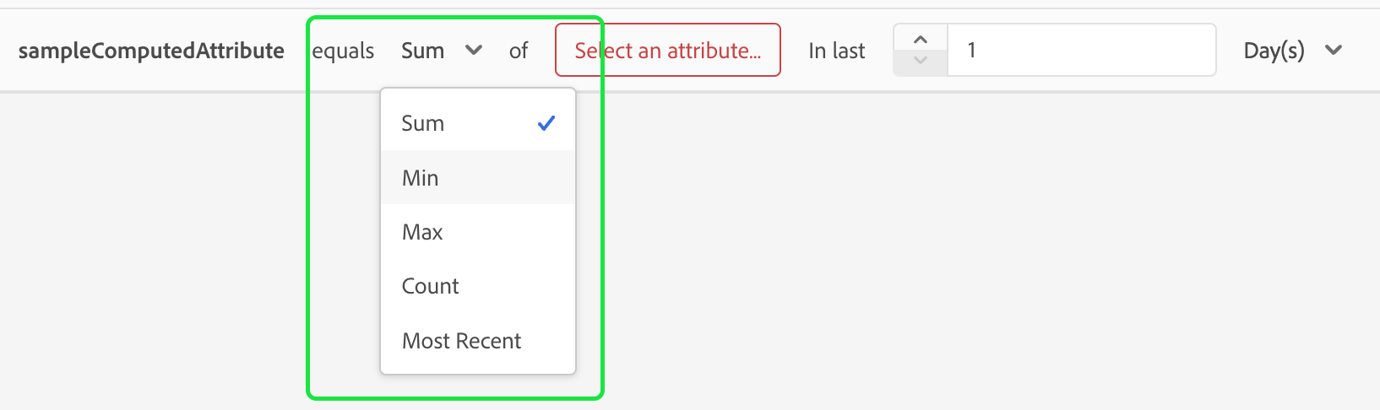Viewport: 1380px width, 410px height.
Task: Open the Day(s) time unit dropdown
Action: [1274, 51]
